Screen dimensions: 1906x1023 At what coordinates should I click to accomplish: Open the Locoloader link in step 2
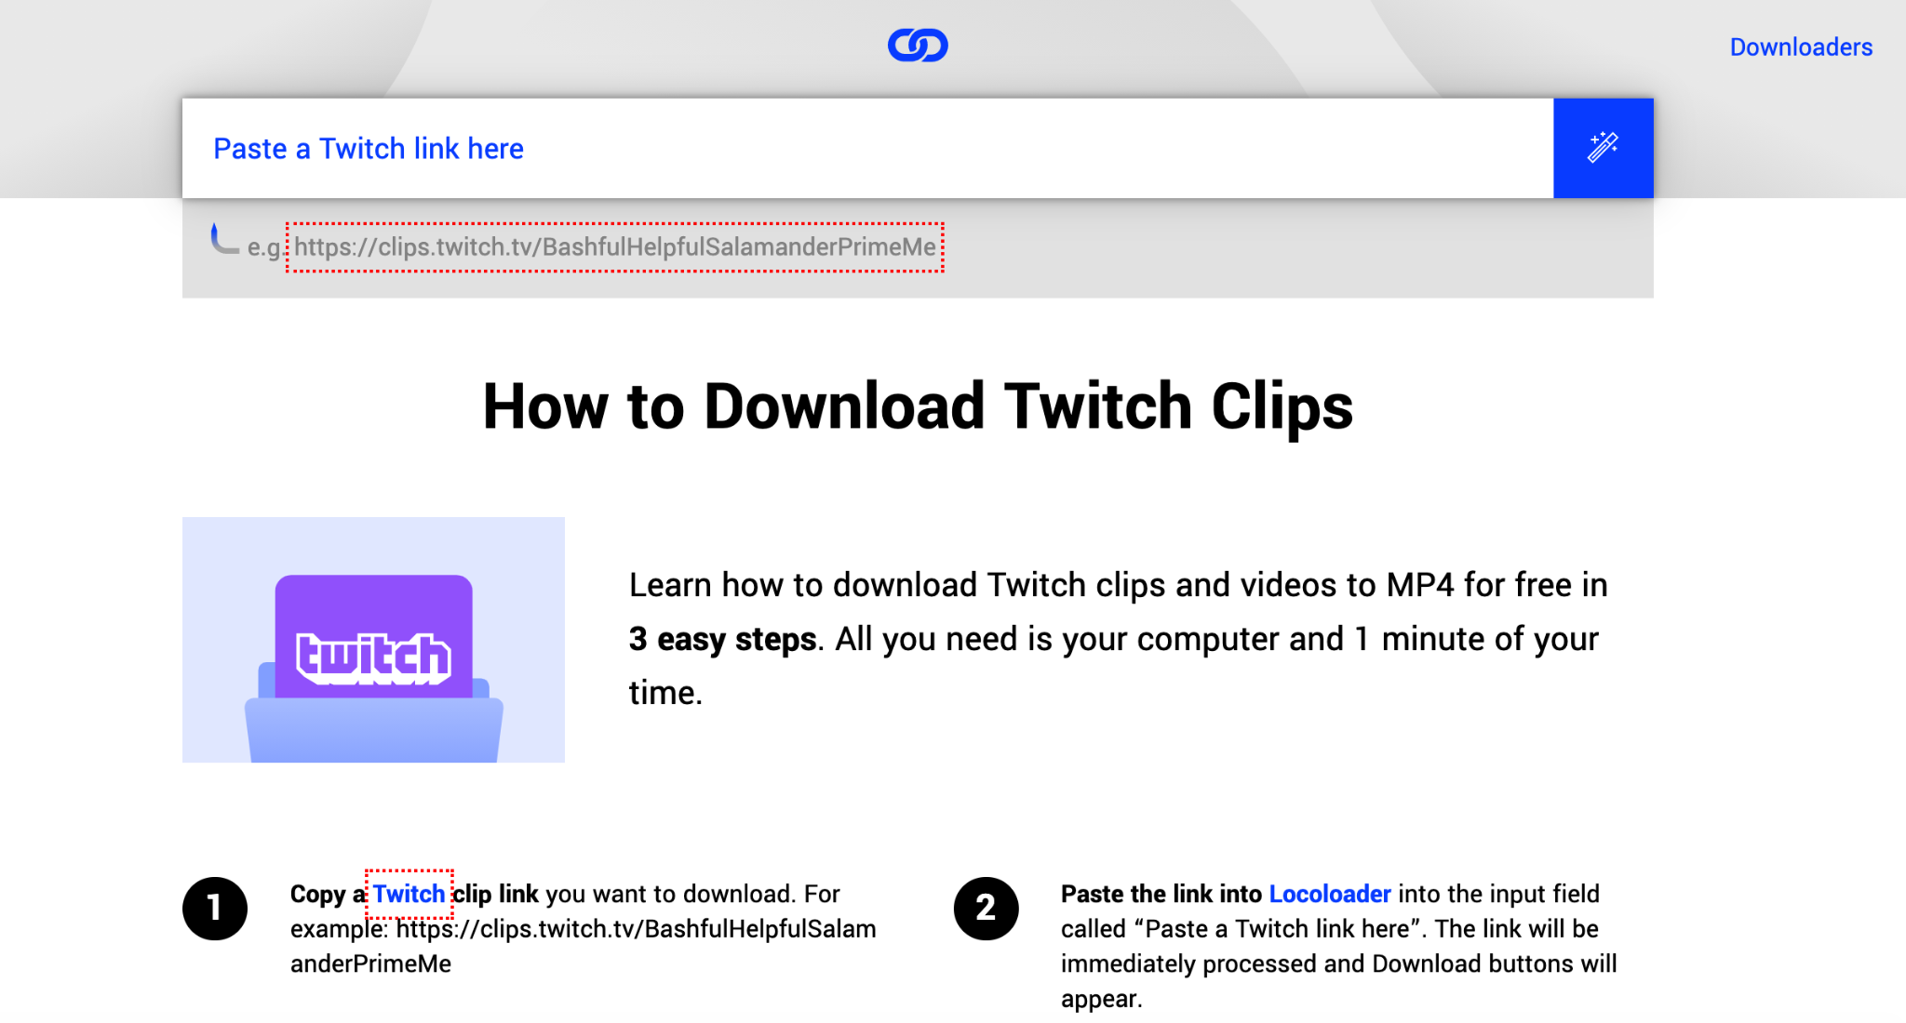click(1329, 894)
